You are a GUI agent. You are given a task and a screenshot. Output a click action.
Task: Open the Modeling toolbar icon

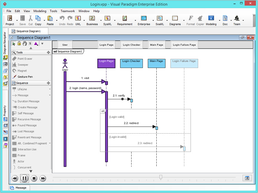[x=211, y=18]
